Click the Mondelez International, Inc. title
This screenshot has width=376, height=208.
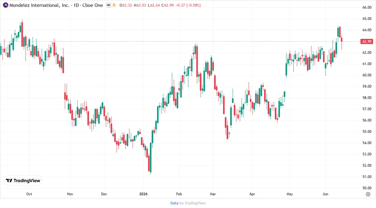[39, 5]
